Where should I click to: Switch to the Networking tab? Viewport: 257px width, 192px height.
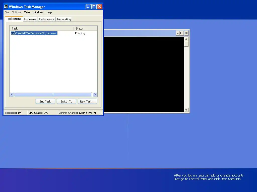click(64, 19)
